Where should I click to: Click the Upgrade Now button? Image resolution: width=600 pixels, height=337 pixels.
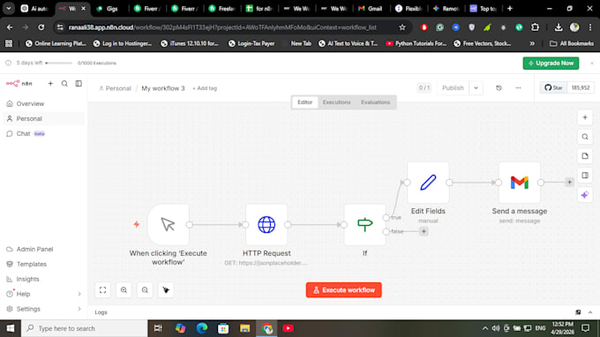click(551, 64)
